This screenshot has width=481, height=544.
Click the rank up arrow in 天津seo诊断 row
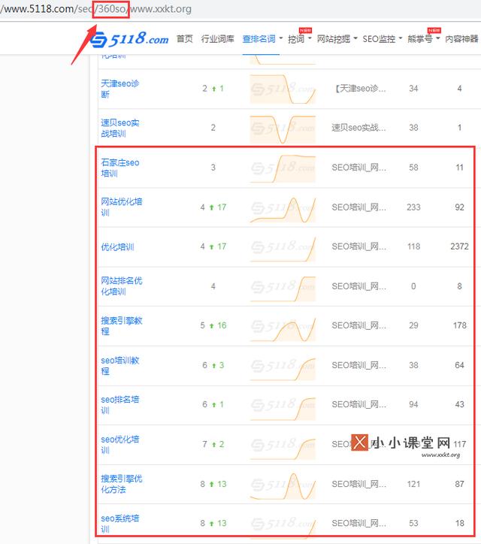213,89
